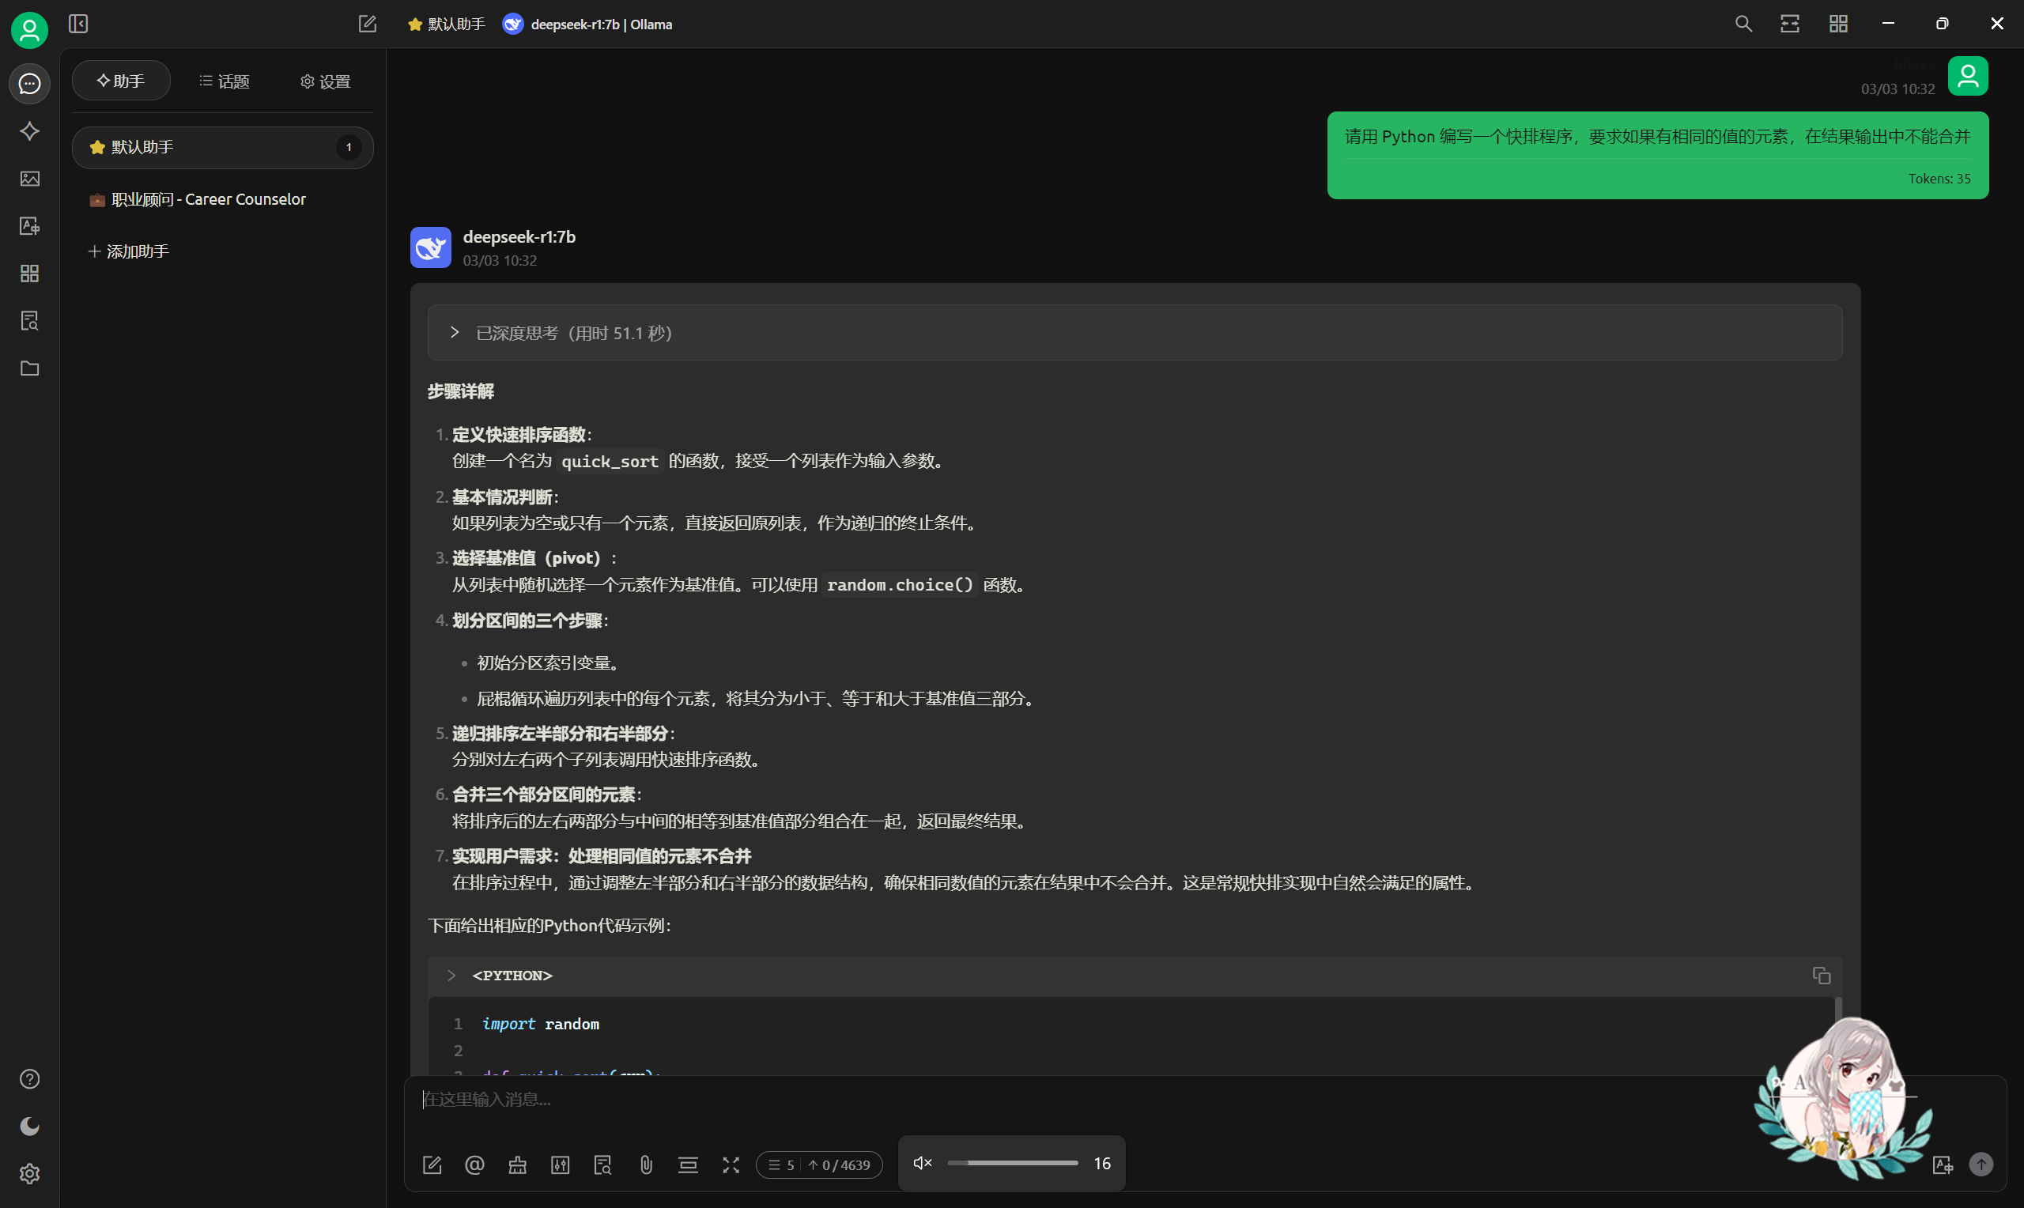Click the mention model @ icon
The height and width of the screenshot is (1208, 2024).
click(x=474, y=1165)
